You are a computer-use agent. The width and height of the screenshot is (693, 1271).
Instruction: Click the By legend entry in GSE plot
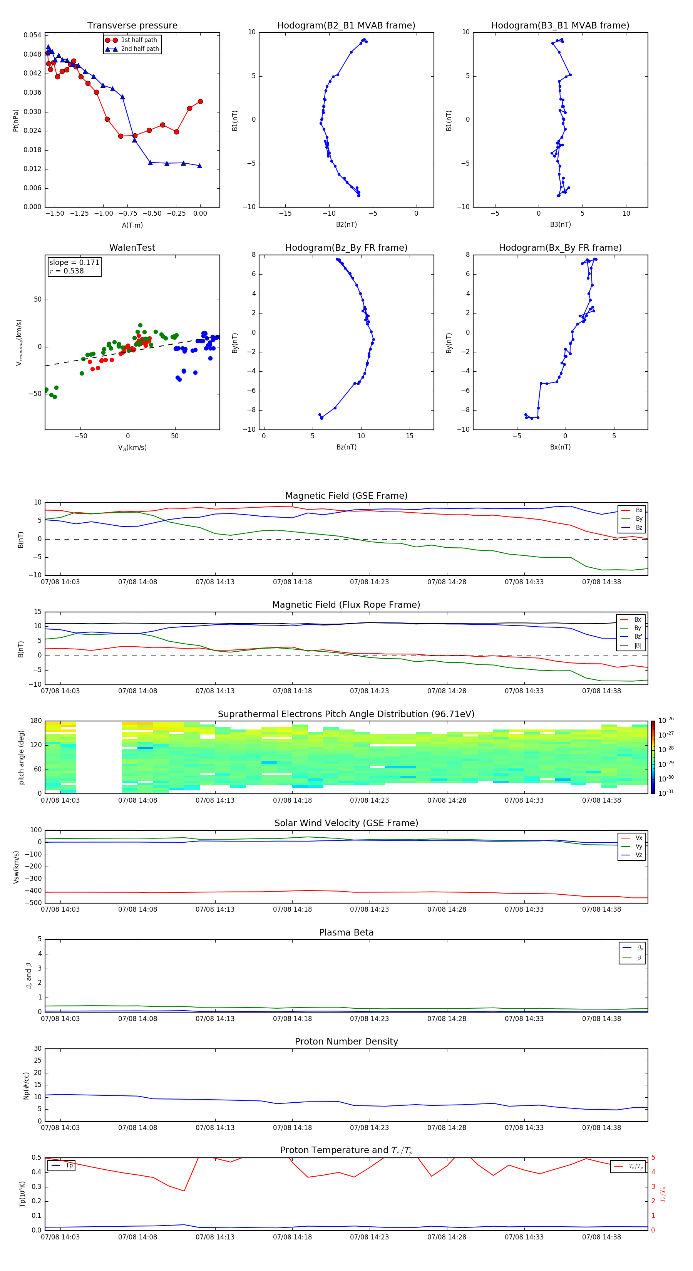point(632,518)
